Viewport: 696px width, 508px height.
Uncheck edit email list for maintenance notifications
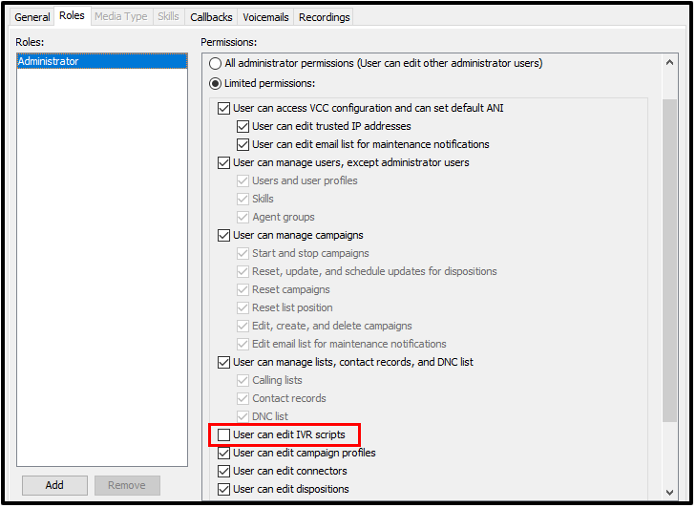(x=243, y=145)
